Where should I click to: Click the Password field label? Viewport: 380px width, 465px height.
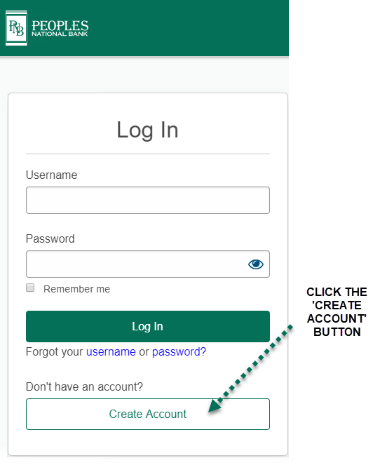[50, 238]
